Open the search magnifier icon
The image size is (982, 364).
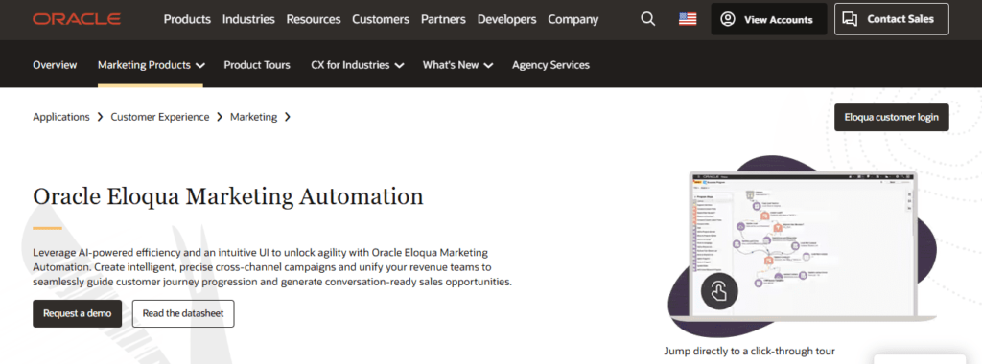648,19
